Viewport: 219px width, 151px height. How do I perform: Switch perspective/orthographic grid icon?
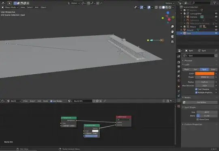[172, 42]
